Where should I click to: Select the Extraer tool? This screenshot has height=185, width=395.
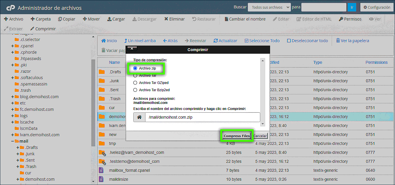(x=13, y=29)
